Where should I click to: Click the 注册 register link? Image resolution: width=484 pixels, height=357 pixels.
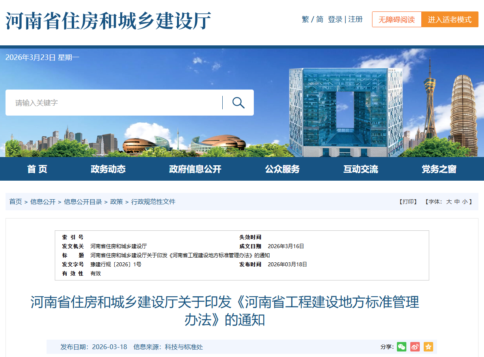point(354,19)
